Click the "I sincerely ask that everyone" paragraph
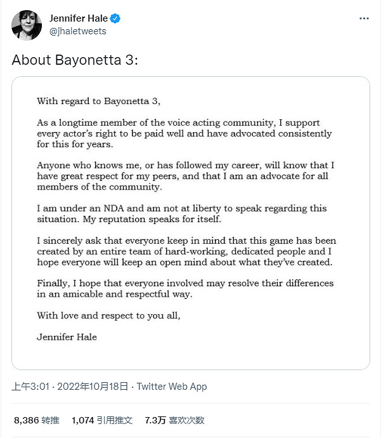The width and height of the screenshot is (381, 438). tap(186, 251)
